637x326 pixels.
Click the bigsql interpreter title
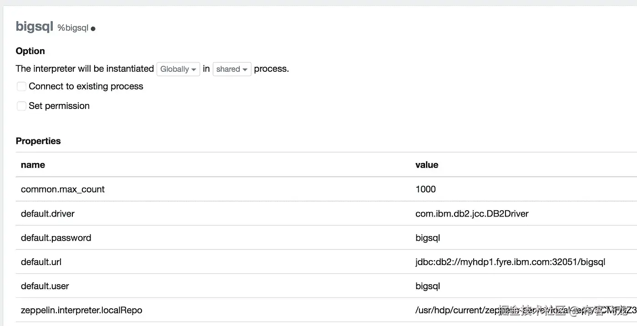point(35,26)
